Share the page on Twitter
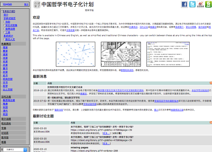The height and width of the screenshot is (152, 212). click(192, 4)
